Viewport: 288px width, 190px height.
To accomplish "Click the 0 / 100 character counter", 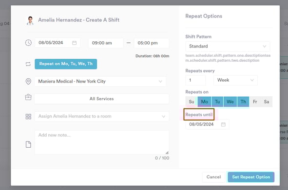I will point(162,158).
